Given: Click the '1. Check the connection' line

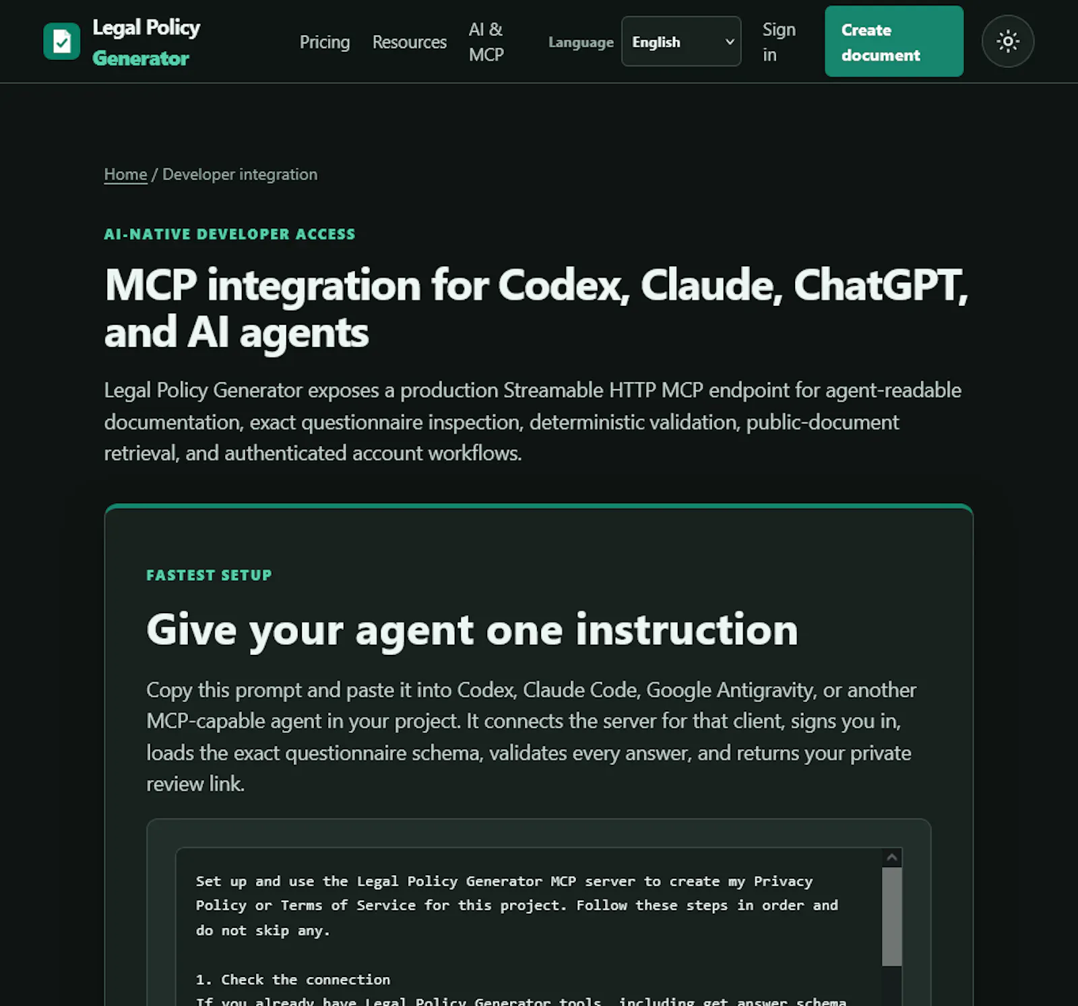Looking at the screenshot, I should [293, 979].
